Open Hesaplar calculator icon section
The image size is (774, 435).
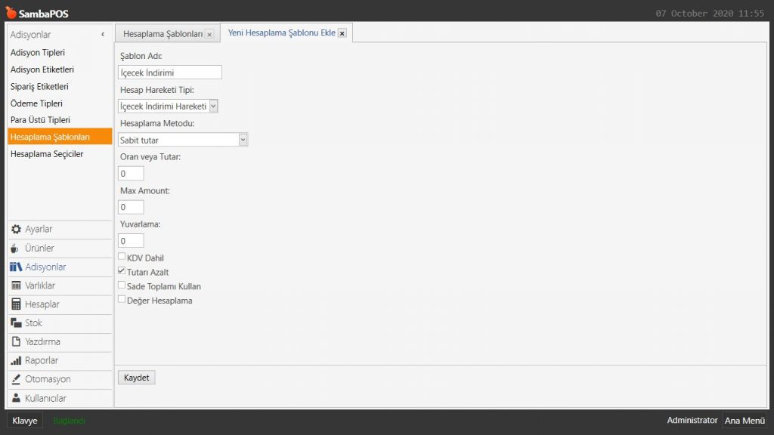point(17,304)
